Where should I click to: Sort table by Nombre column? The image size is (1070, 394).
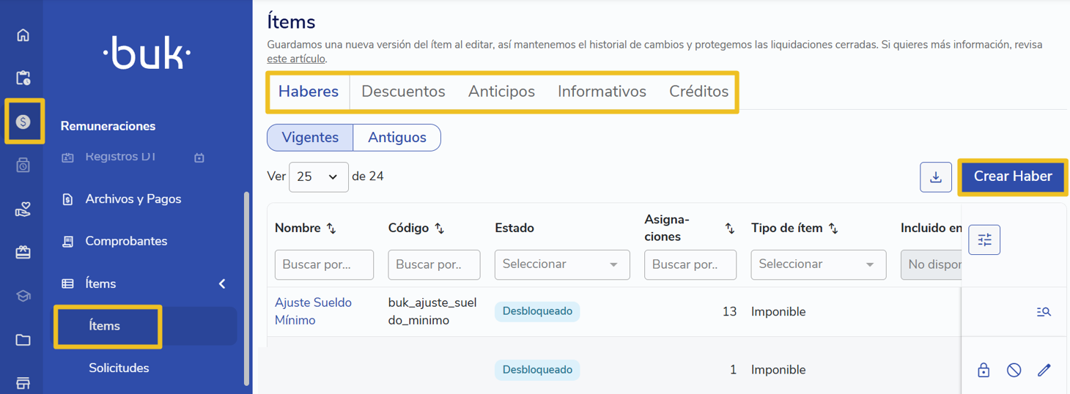pyautogui.click(x=331, y=228)
